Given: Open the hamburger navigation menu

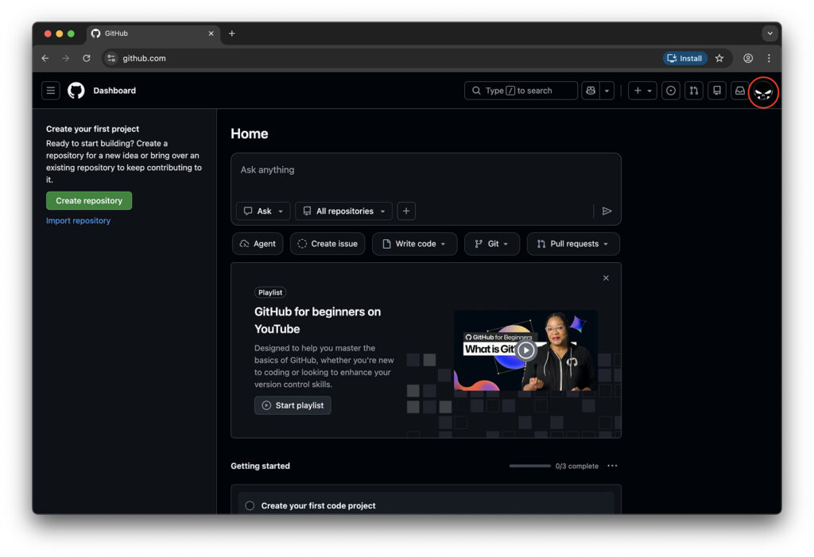Looking at the screenshot, I should pos(50,91).
